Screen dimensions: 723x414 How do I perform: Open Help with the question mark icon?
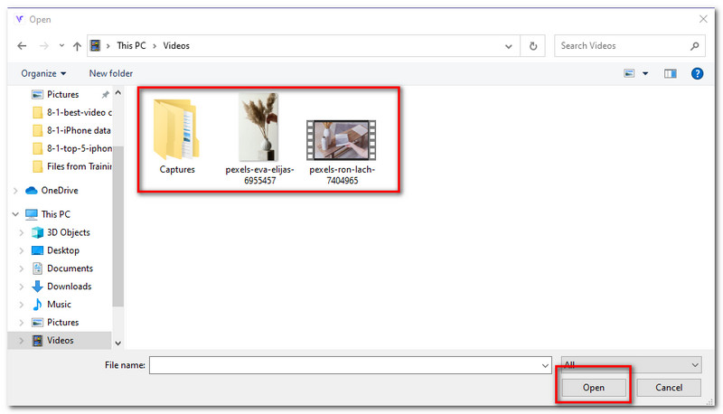tap(697, 73)
